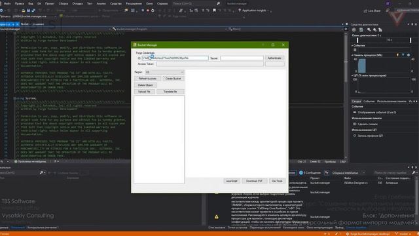Viewport: 419px width, 236px height.
Task: Click the split editor icon above scrollbar
Action: tap(346, 29)
